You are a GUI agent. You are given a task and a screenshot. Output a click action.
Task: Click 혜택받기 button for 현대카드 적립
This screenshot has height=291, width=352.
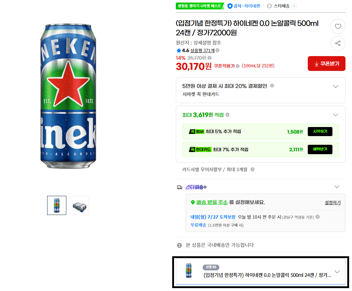coord(320,149)
